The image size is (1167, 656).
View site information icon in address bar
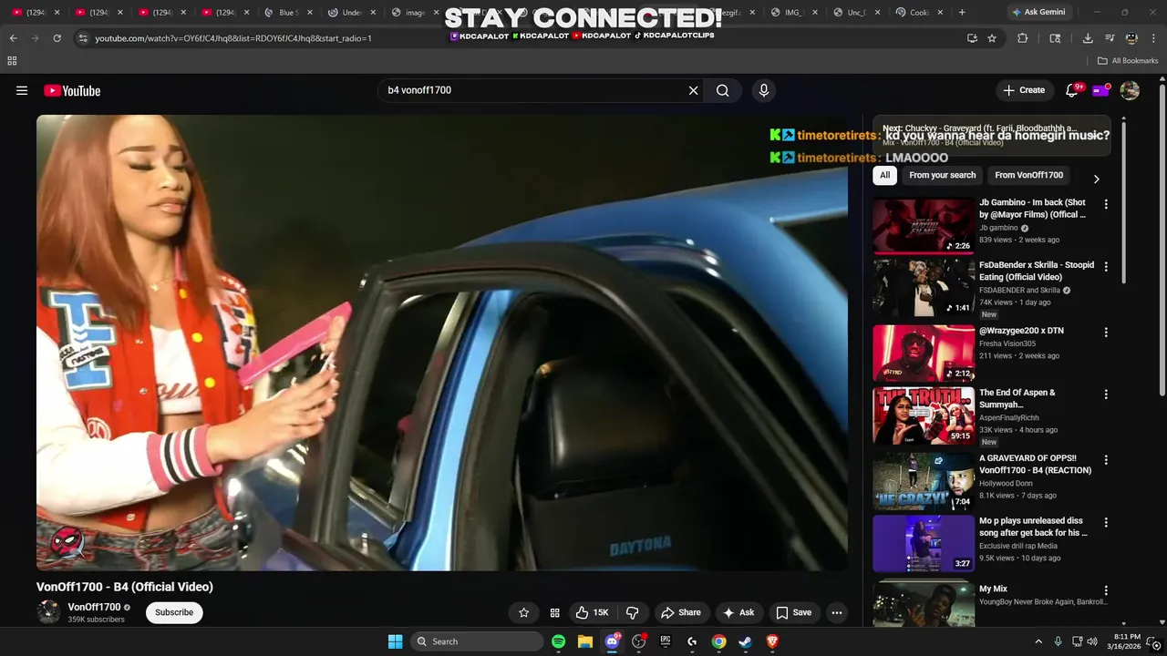click(83, 38)
